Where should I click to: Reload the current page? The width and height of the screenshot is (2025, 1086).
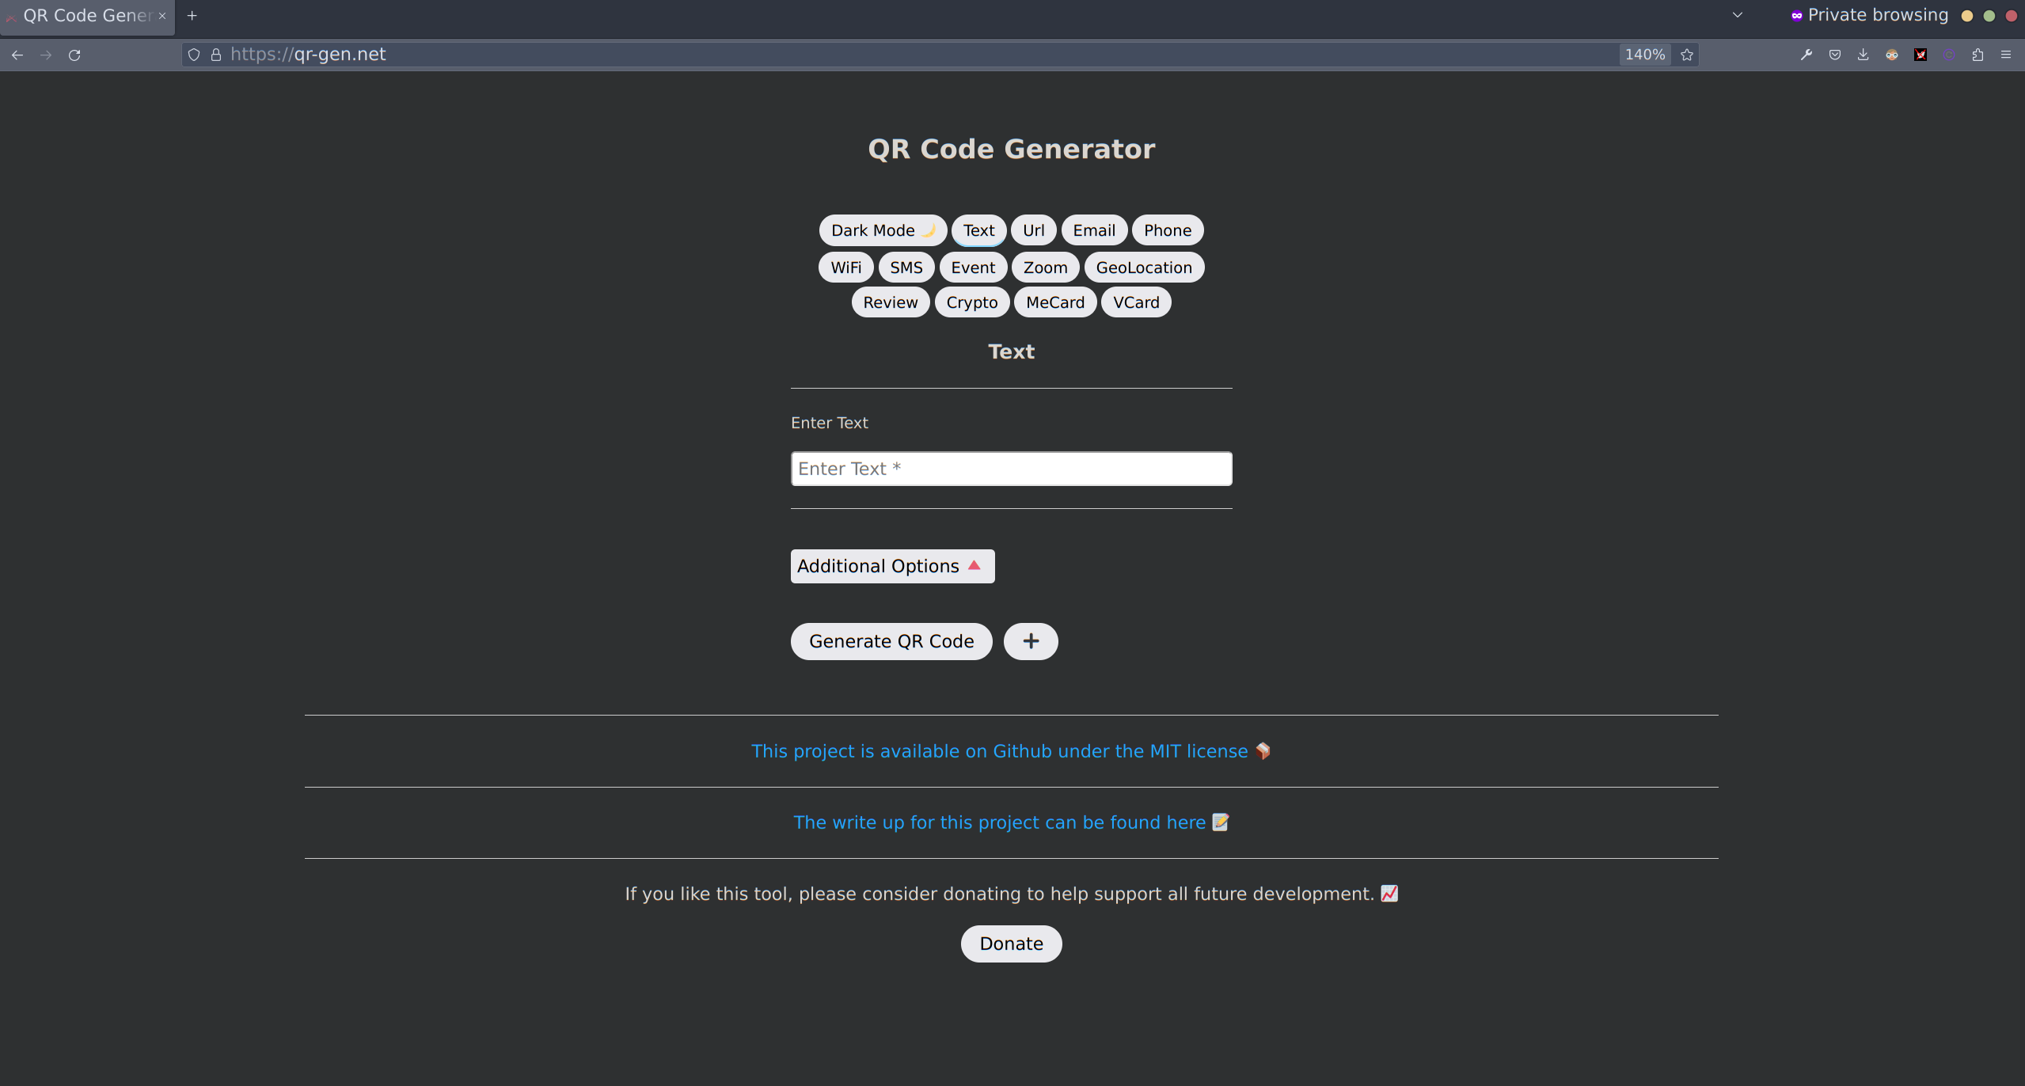point(74,55)
